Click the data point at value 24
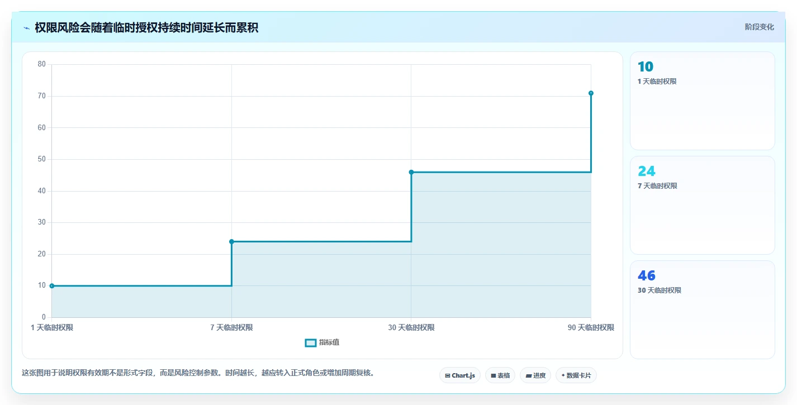This screenshot has height=405, width=797. pos(231,241)
